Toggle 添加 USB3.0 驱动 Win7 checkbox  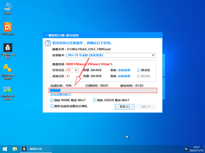[x=95, y=100]
